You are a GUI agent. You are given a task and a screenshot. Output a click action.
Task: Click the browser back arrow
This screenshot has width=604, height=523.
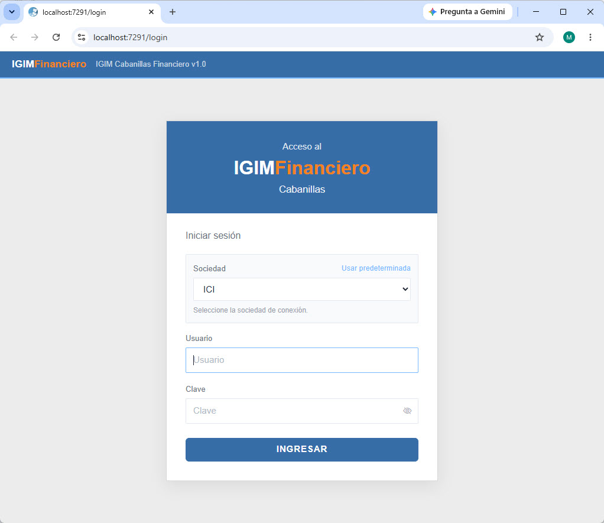14,37
